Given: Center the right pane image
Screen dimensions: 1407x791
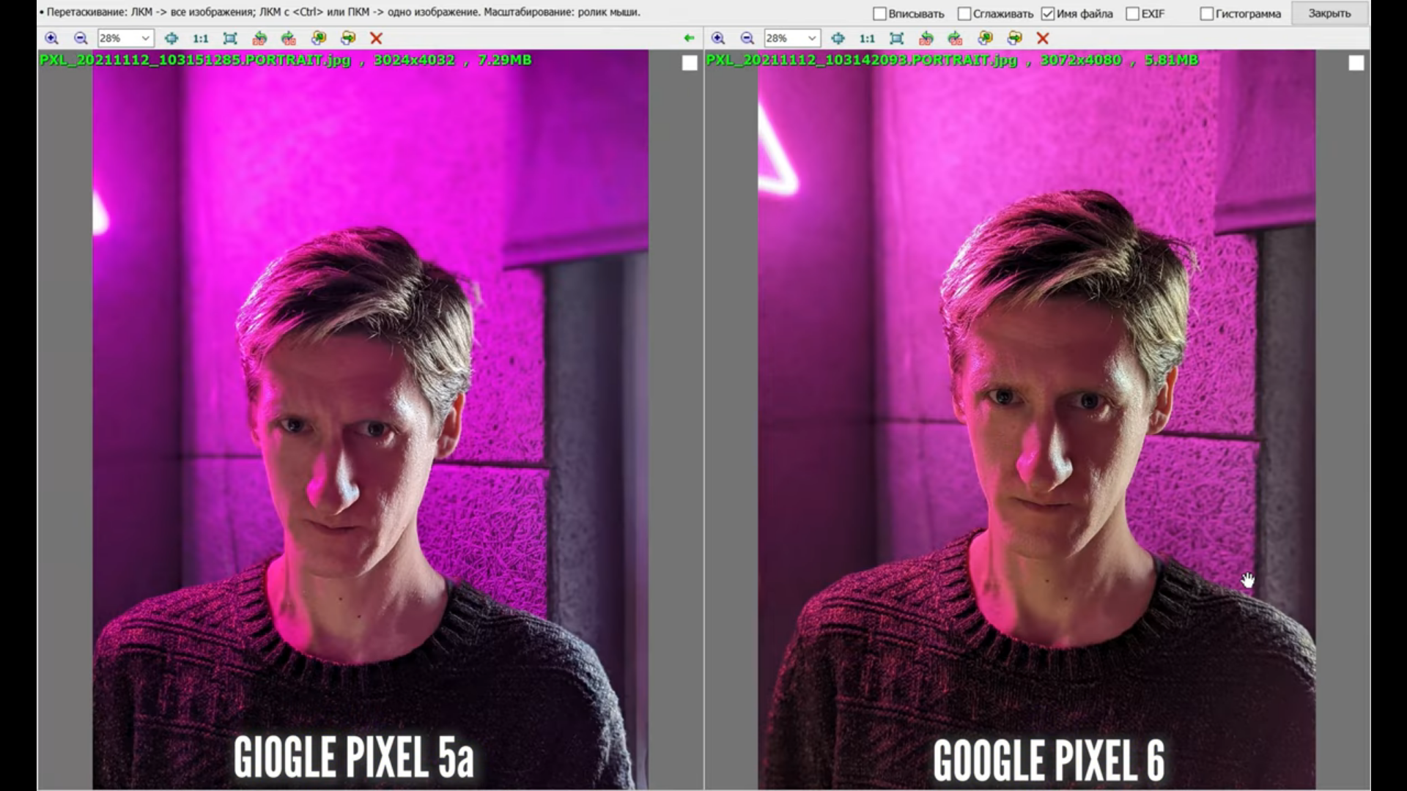Looking at the screenshot, I should pyautogui.click(x=838, y=38).
